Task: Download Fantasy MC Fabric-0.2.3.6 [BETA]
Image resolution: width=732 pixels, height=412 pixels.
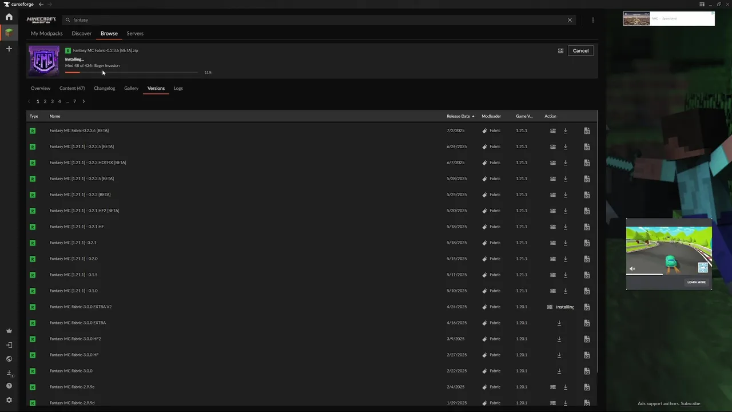Action: pos(565,130)
